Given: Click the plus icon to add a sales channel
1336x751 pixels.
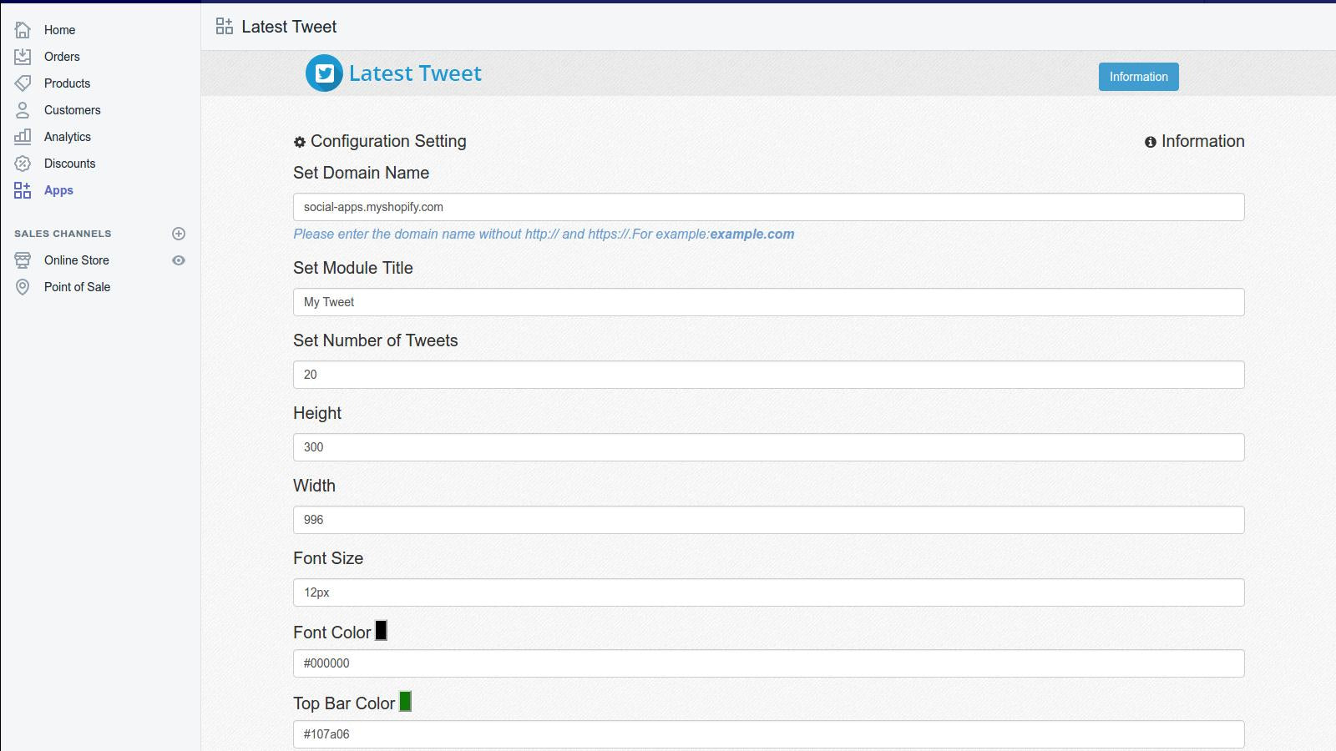Looking at the screenshot, I should (x=179, y=233).
